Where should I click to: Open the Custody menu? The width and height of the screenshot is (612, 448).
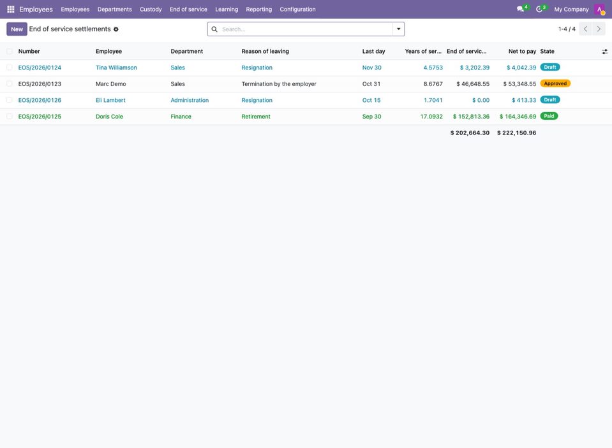tap(151, 10)
